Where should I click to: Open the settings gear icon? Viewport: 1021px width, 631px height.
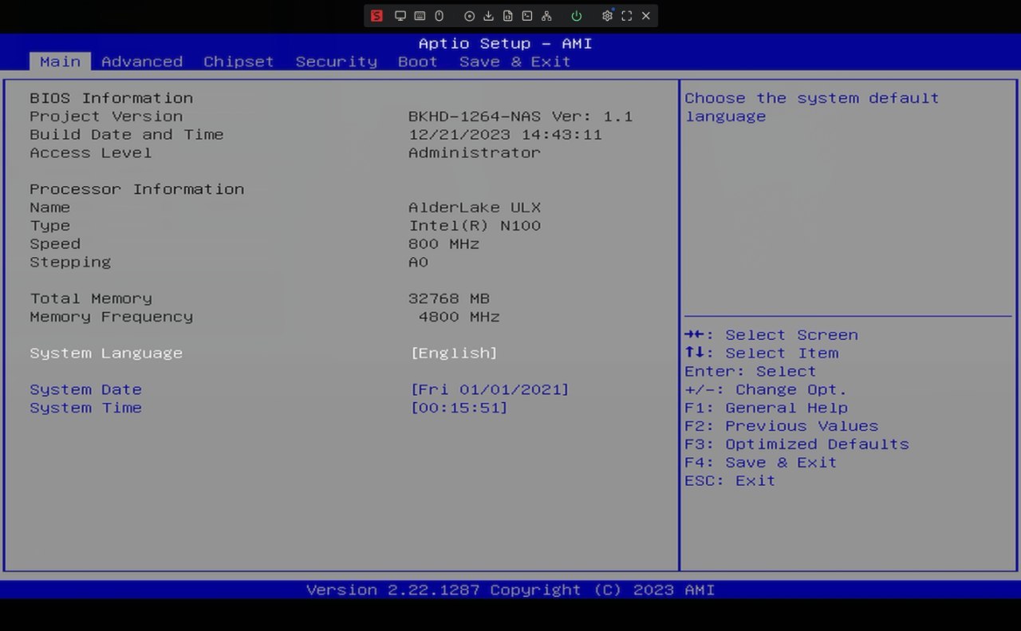(607, 16)
